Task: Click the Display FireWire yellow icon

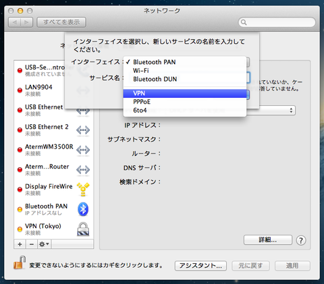Action: (83, 190)
